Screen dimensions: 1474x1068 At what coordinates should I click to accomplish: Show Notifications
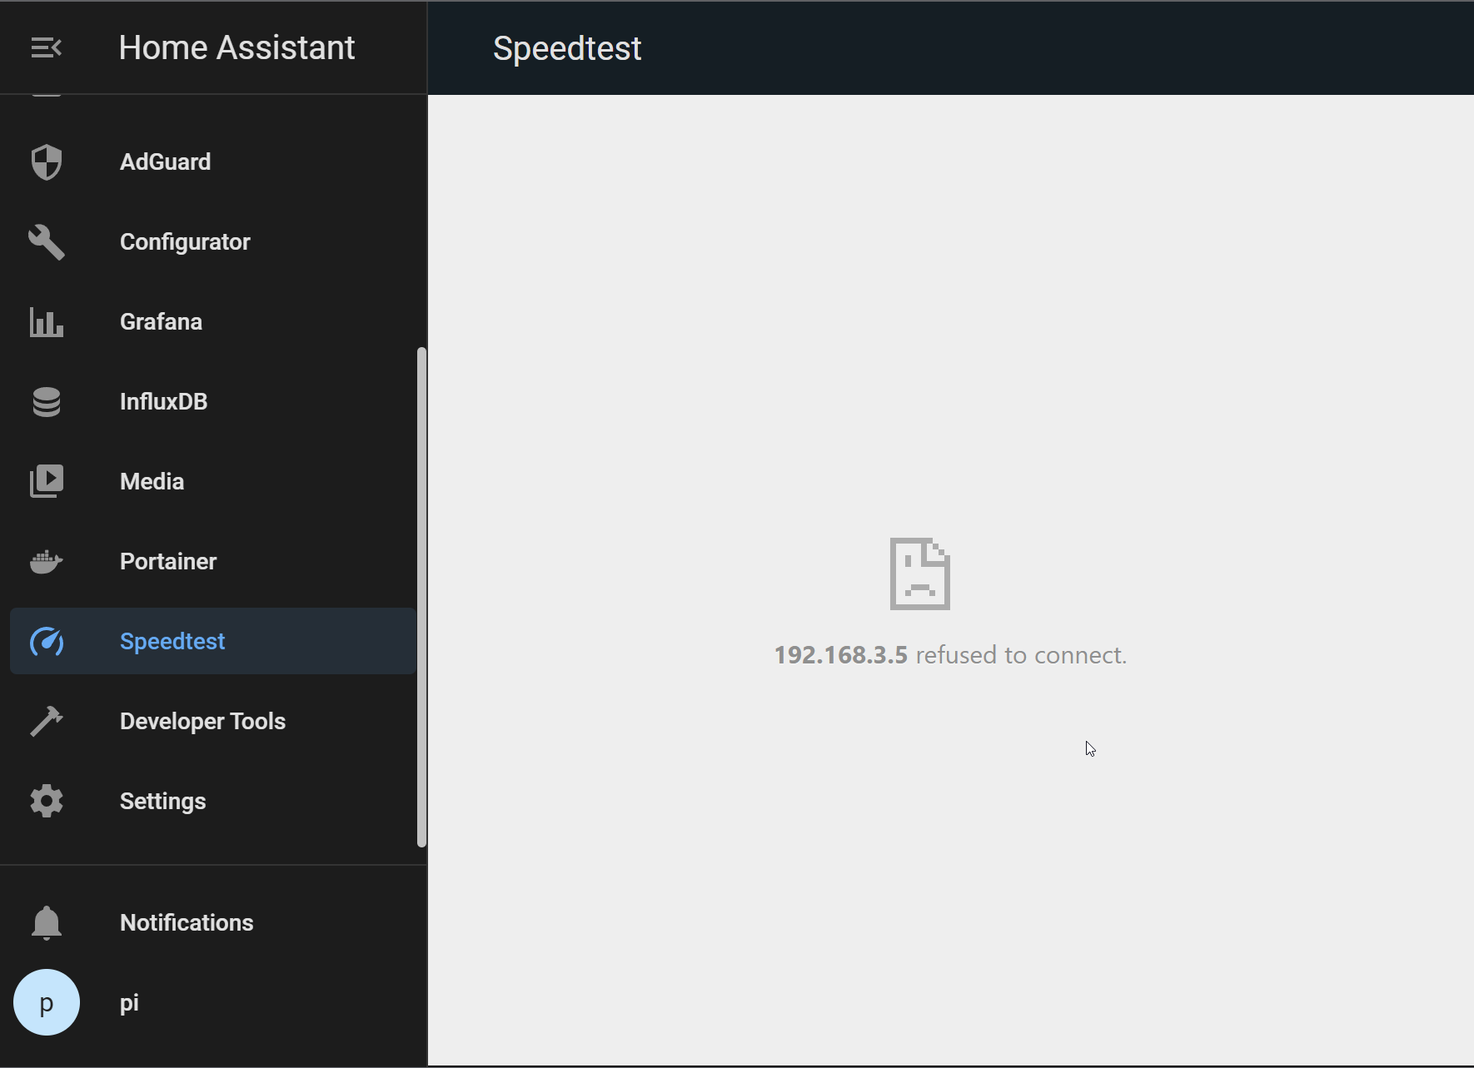[213, 922]
